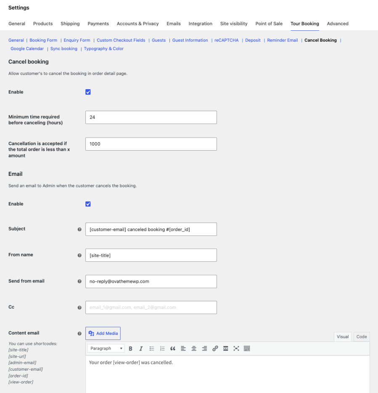The width and height of the screenshot is (378, 393).
Task: Select the Cancel Booking sub-section
Action: 321,40
